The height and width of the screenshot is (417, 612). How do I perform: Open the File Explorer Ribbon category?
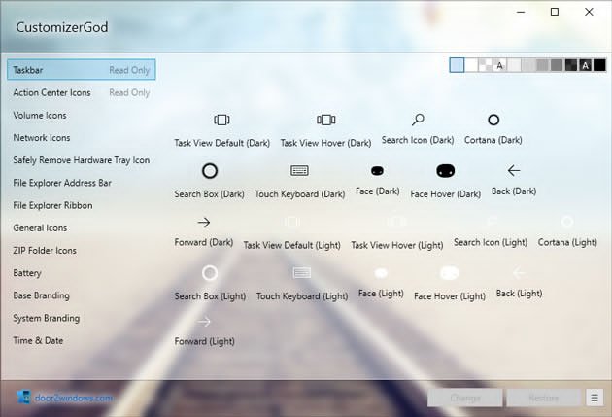click(82, 205)
